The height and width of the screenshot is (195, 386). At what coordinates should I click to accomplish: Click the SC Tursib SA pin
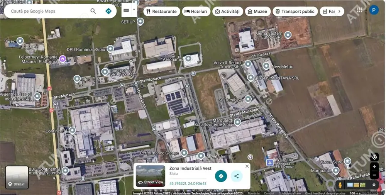[248, 99]
